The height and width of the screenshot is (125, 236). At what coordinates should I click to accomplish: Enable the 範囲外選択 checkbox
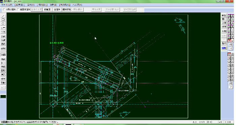(x=18, y=9)
